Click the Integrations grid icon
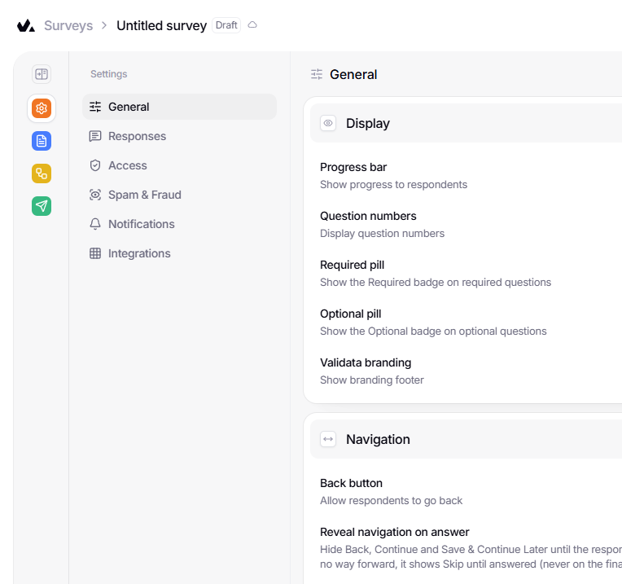 click(x=95, y=253)
